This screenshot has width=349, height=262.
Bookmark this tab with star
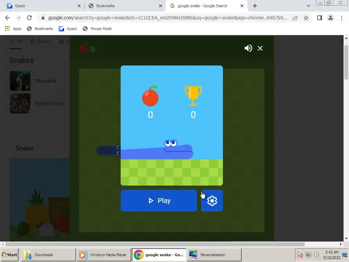(x=306, y=18)
